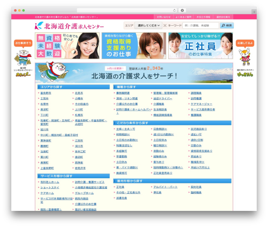
Task: Open the 深川市 area link
Action: click(79, 146)
